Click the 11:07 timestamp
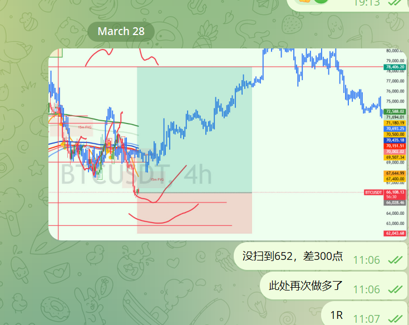The height and width of the screenshot is (325, 409). [367, 319]
